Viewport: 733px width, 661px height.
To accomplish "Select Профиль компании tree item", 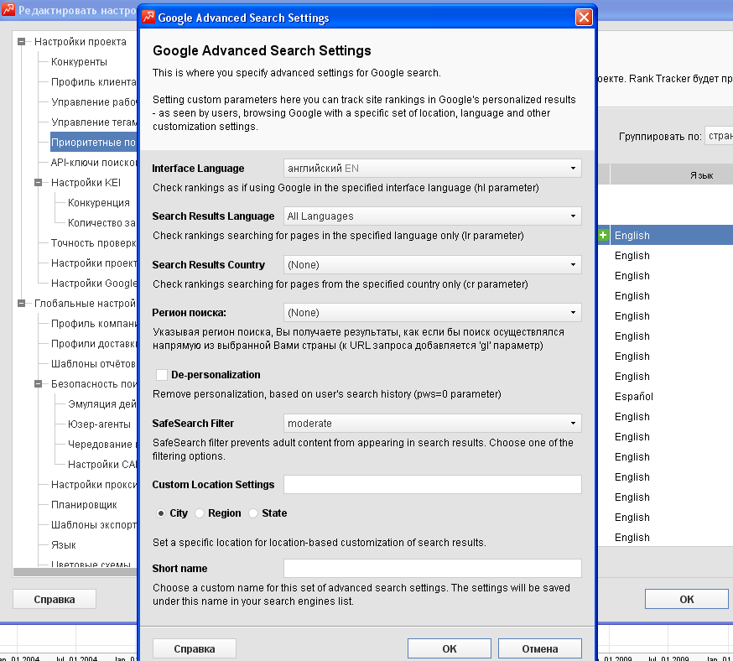I will tap(93, 323).
